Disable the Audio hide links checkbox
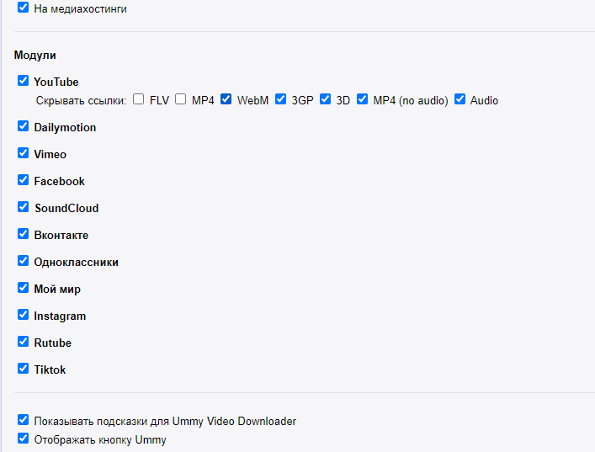Screen dimensions: 595x452 [x=460, y=99]
